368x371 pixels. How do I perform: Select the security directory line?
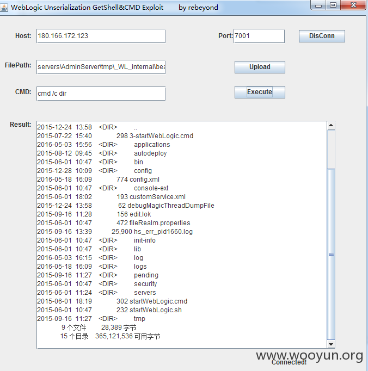[x=97, y=284]
